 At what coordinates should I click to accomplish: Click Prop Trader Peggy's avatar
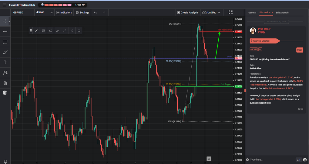[253, 31]
